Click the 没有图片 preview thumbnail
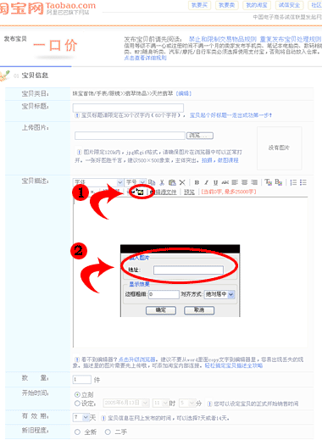 pyautogui.click(x=279, y=148)
